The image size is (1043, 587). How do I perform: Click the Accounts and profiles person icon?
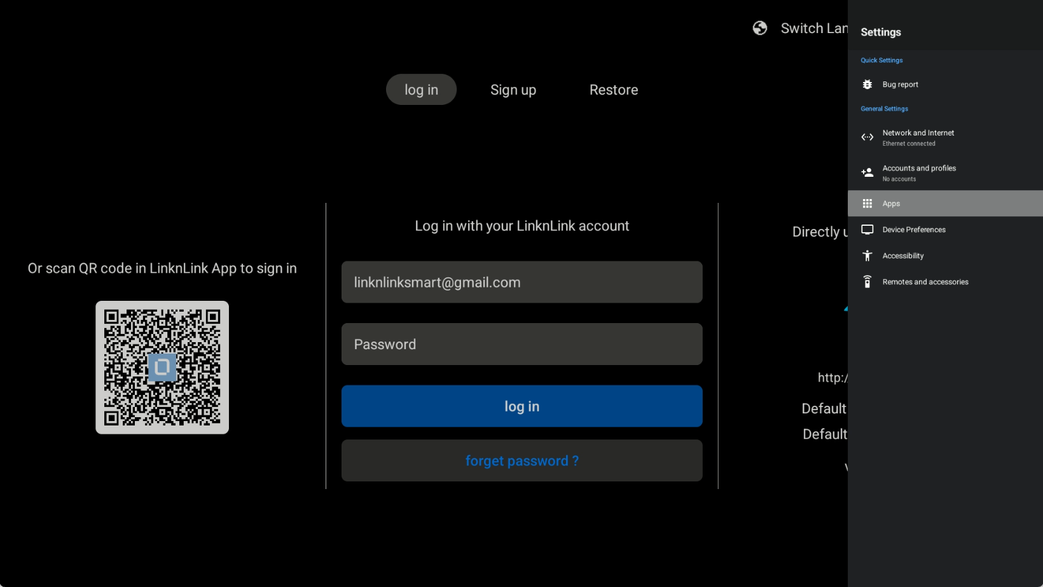click(x=867, y=172)
